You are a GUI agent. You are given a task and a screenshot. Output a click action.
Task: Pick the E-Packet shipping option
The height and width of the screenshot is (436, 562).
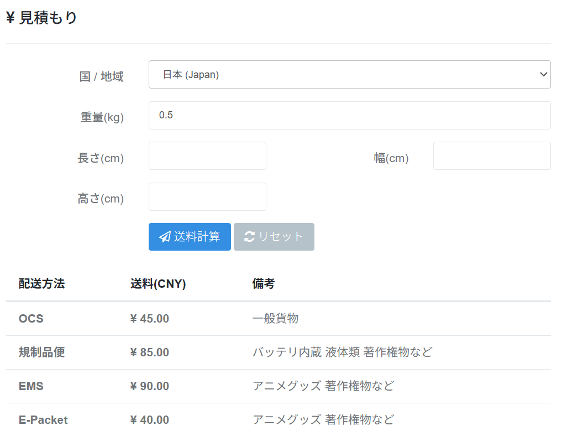pyautogui.click(x=43, y=420)
